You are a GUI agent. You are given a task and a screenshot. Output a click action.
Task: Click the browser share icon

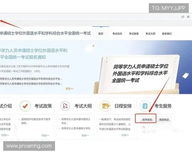pos(183,17)
